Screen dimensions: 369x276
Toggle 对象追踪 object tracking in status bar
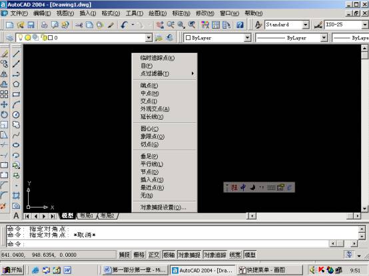tap(215, 255)
